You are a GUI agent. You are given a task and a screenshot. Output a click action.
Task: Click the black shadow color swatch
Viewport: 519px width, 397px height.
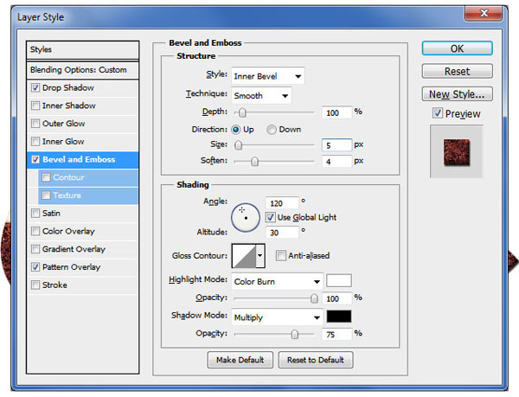coord(338,317)
